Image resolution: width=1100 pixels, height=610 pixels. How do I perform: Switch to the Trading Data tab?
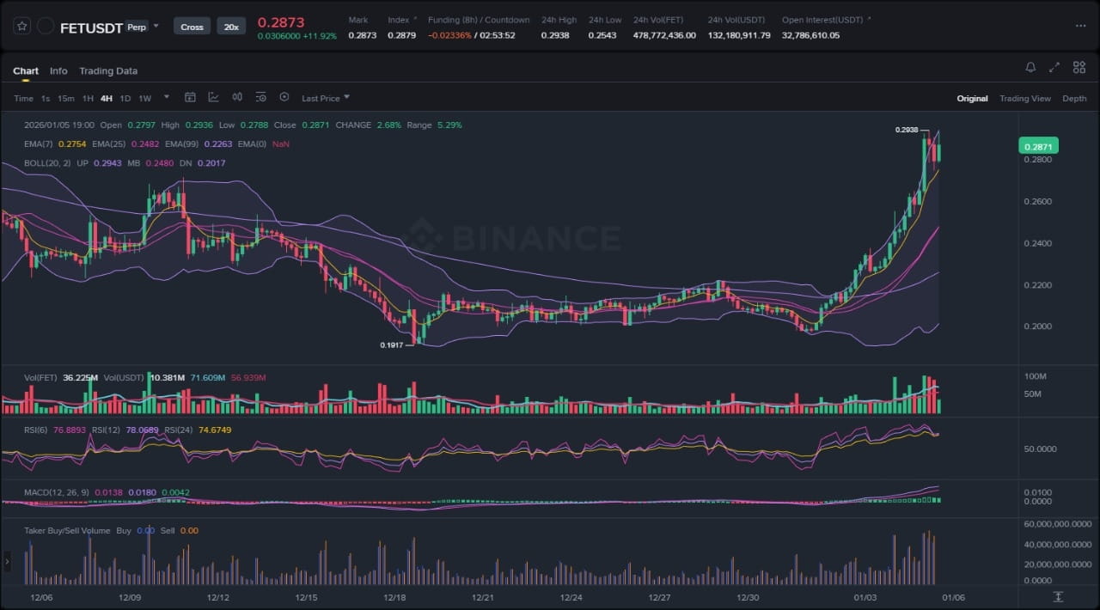[x=108, y=71]
